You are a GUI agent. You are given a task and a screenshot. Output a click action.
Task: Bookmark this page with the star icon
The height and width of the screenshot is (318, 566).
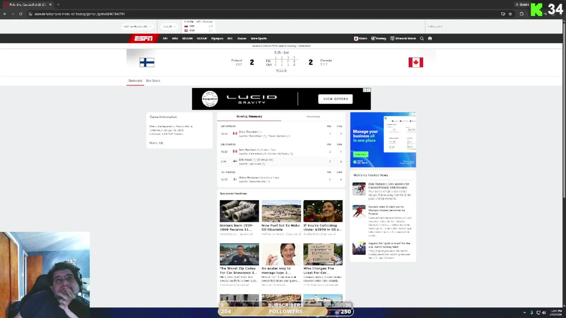tap(510, 14)
